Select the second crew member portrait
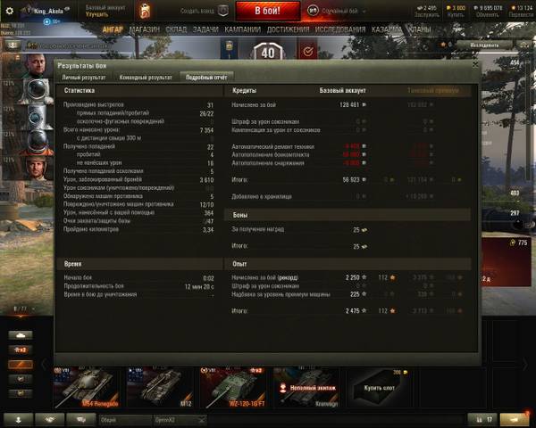This screenshot has width=536, height=428. [35, 91]
